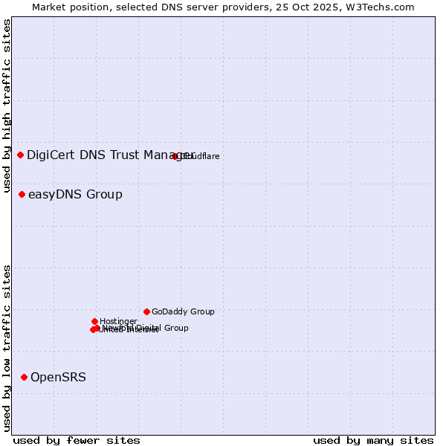Click the 'used by low traffic sites' axis label

pos(7,347)
